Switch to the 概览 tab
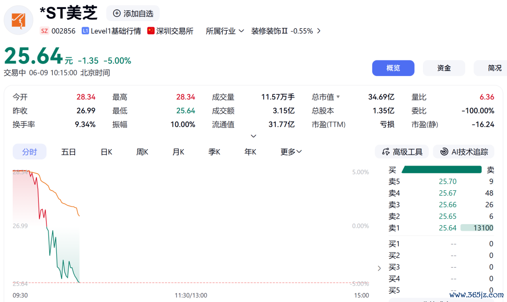507x302 pixels. click(393, 68)
